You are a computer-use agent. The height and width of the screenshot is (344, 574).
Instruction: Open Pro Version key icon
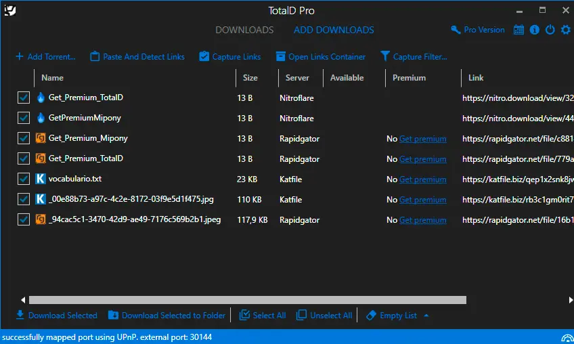[456, 30]
